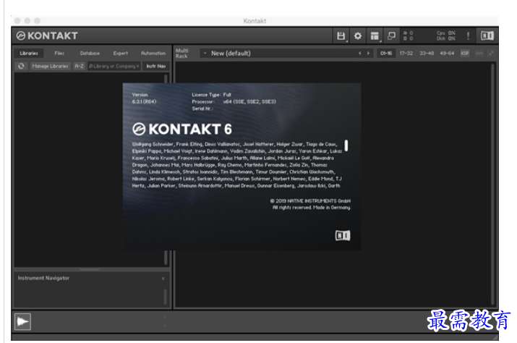The width and height of the screenshot is (517, 343).
Task: Click the libraries pane scrollbar
Action: [x=166, y=170]
